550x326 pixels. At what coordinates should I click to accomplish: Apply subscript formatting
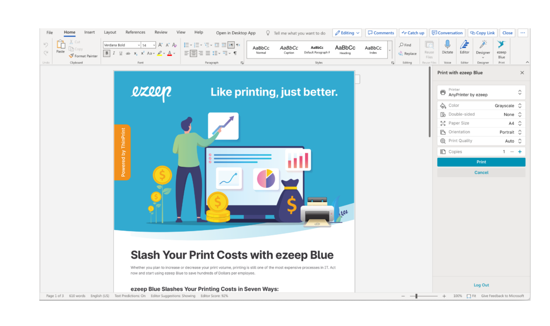[x=135, y=54]
